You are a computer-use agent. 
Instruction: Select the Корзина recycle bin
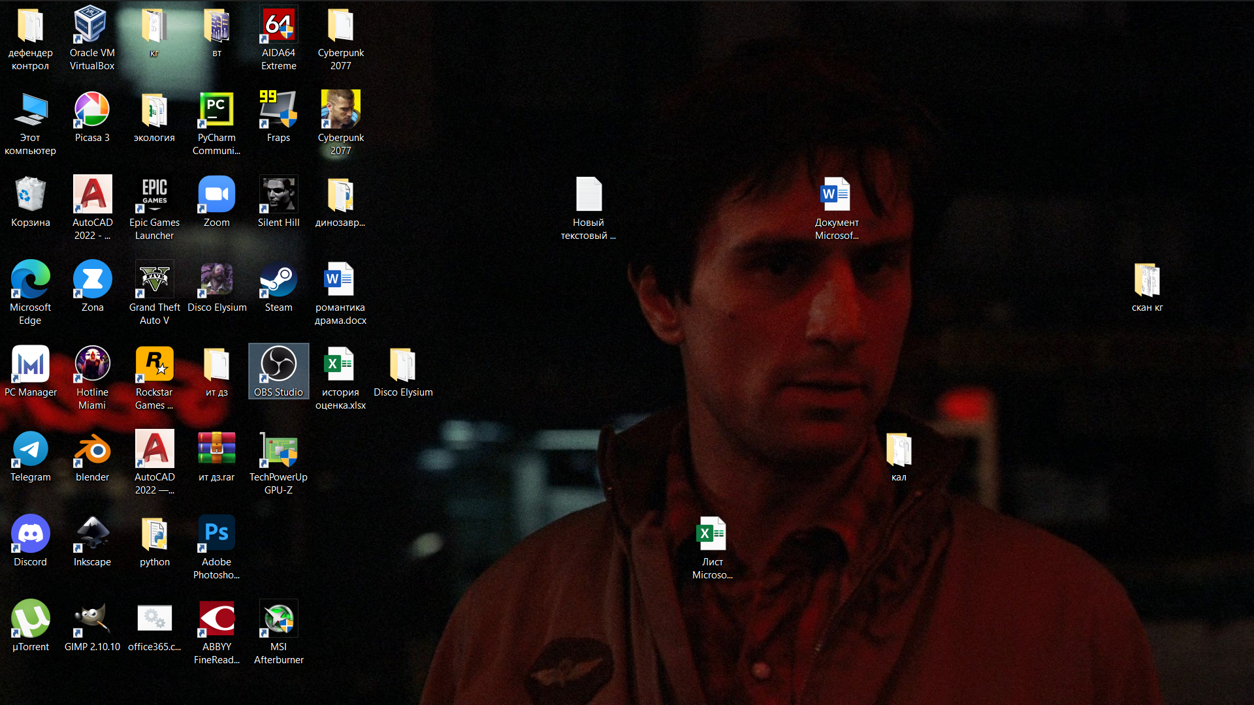(x=30, y=201)
